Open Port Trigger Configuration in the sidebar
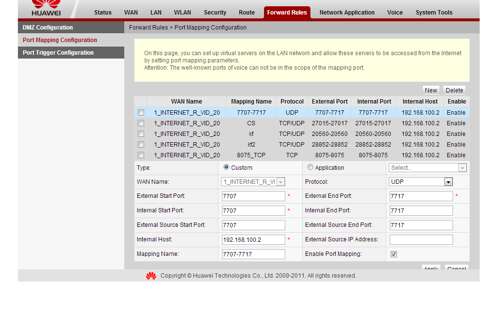Viewport: 499px width, 312px height. 58,53
